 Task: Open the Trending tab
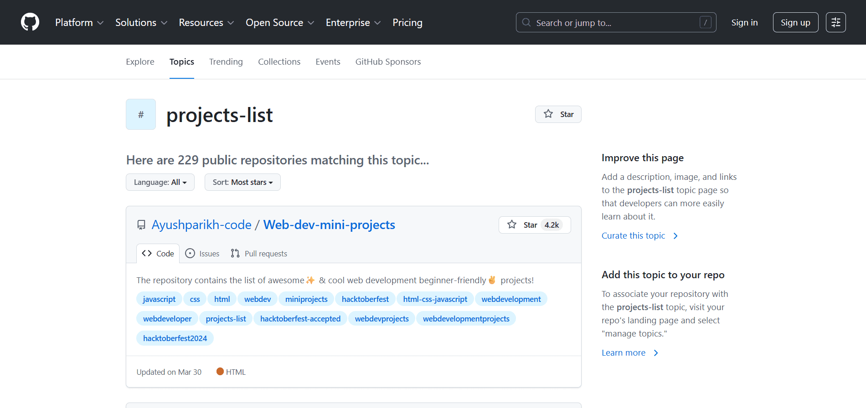[x=226, y=61]
